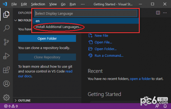Open the Extensions view icon
The width and height of the screenshot is (171, 109).
pyautogui.click(x=6, y=70)
